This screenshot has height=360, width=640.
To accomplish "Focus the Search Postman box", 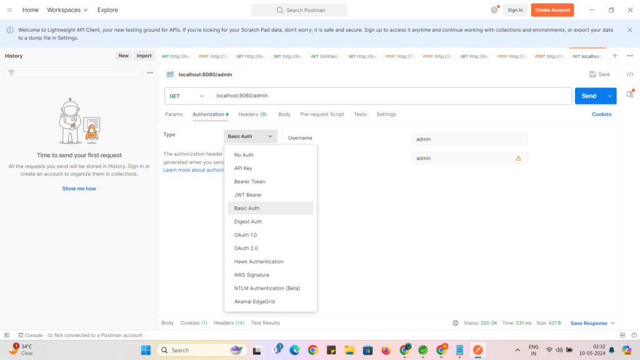I will pyautogui.click(x=299, y=10).
